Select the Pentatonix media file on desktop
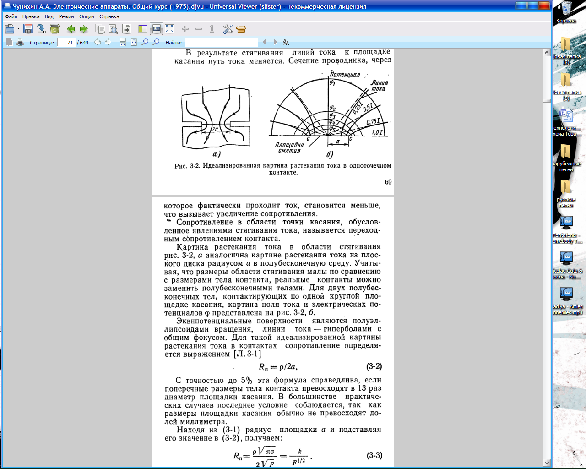586x469 pixels. click(566, 229)
